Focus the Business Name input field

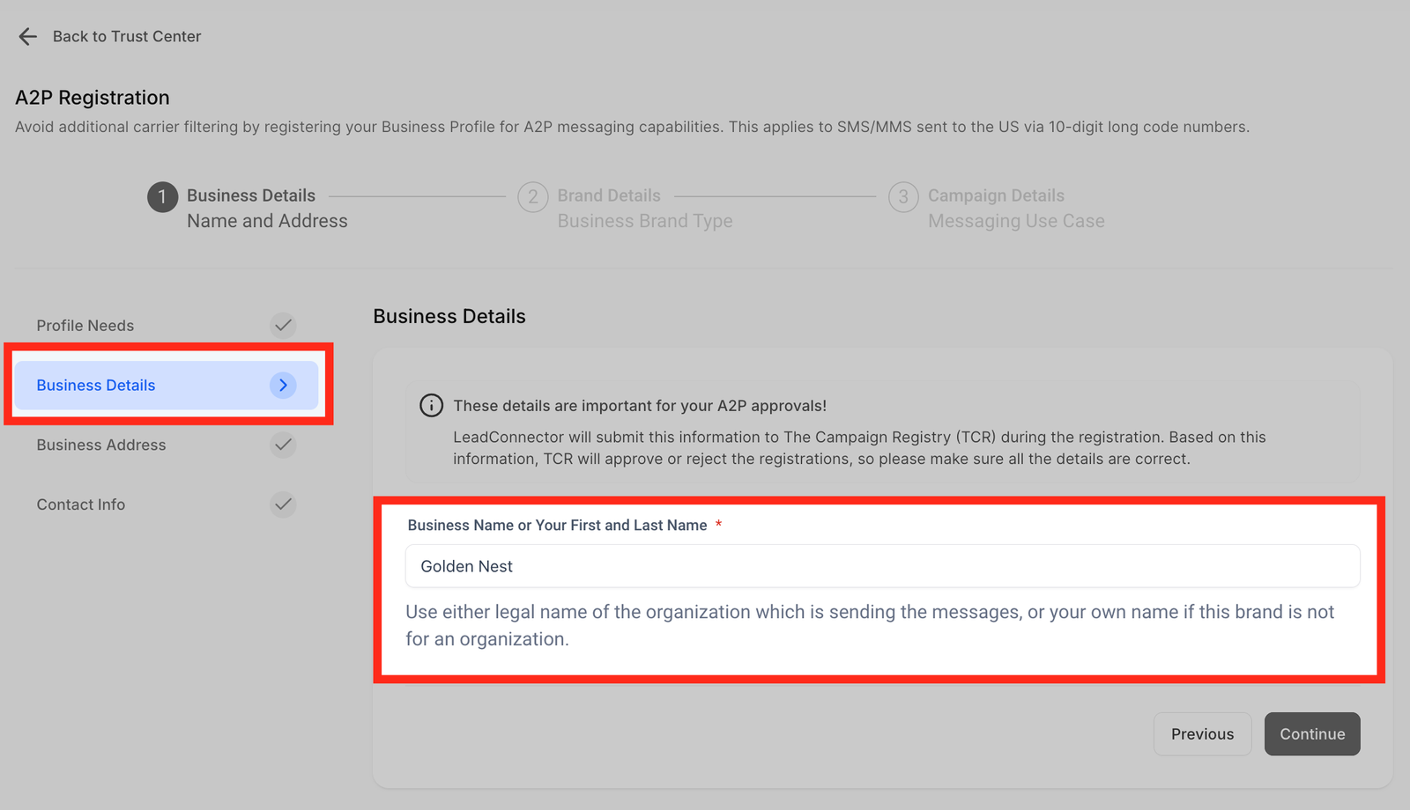click(881, 566)
